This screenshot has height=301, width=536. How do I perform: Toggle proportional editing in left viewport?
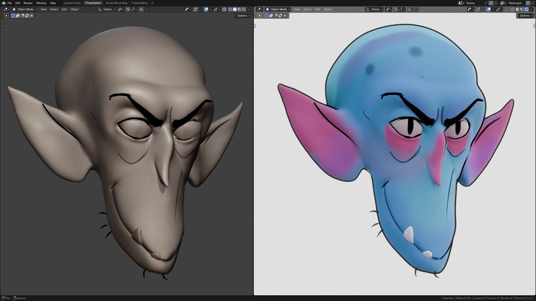pyautogui.click(x=141, y=9)
